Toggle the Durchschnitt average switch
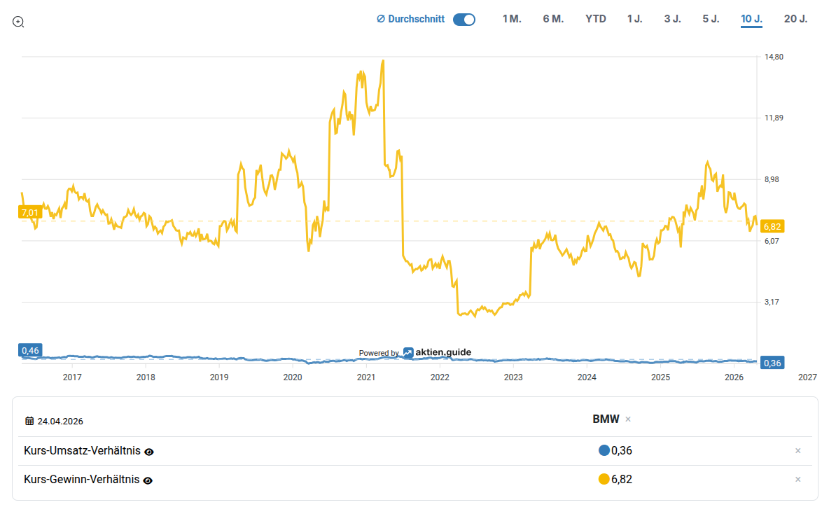This screenshot has height=507, width=829. (x=464, y=20)
